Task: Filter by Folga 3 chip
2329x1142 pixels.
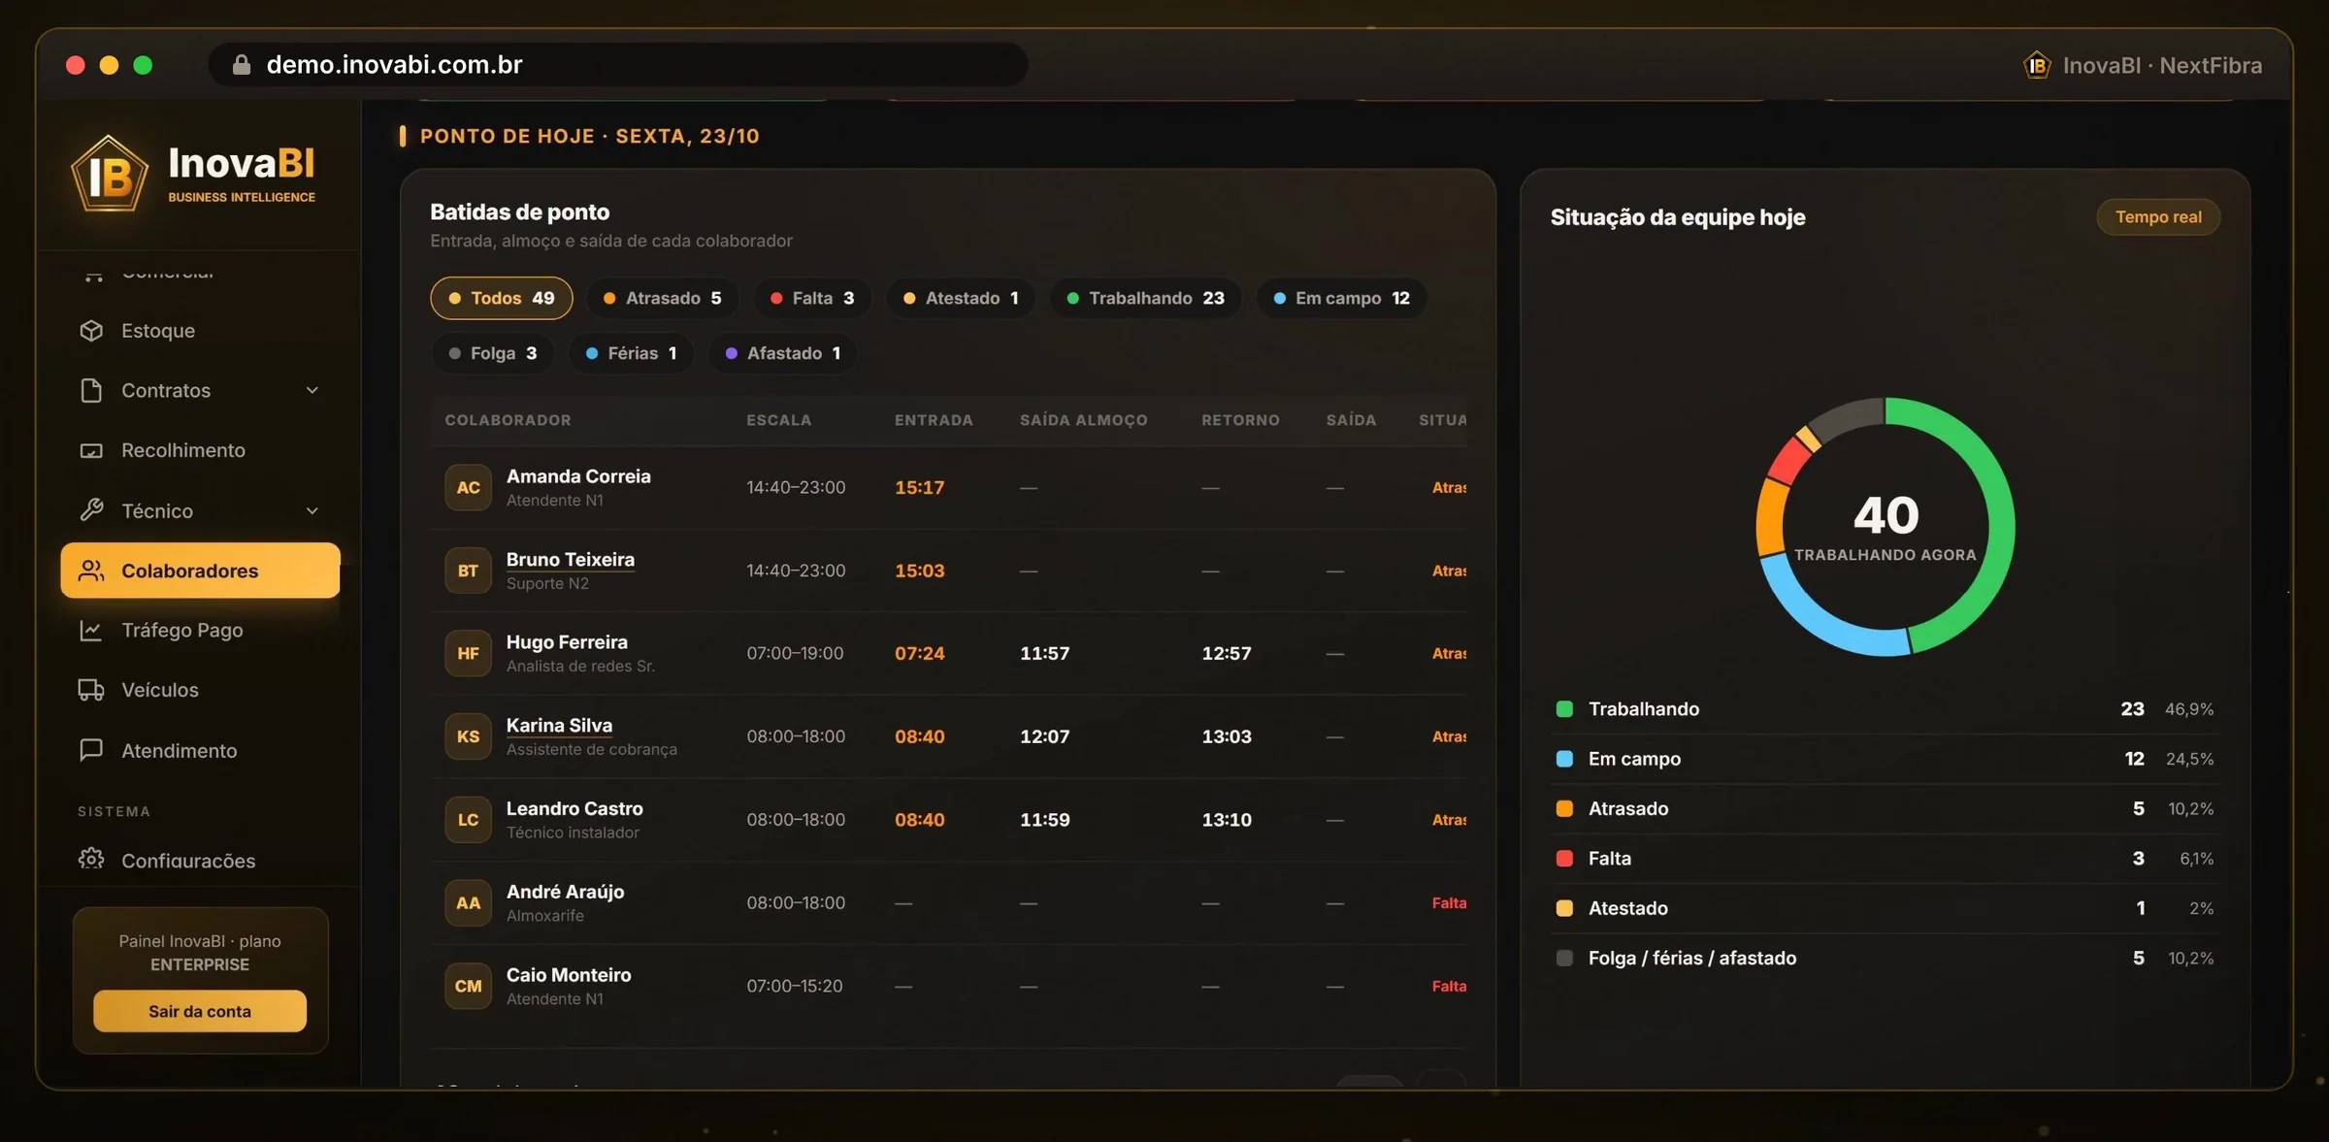Action: [x=492, y=353]
